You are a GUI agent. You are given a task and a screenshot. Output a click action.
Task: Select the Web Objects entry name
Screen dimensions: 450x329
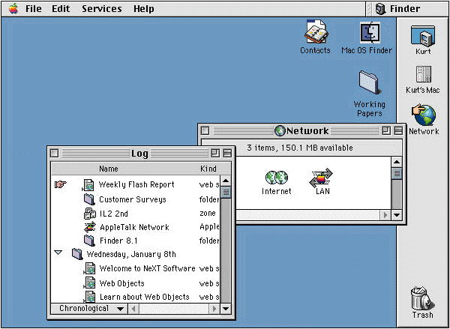point(121,283)
